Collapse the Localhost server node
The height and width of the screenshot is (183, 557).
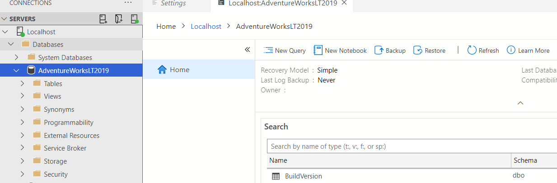[x=5, y=32]
